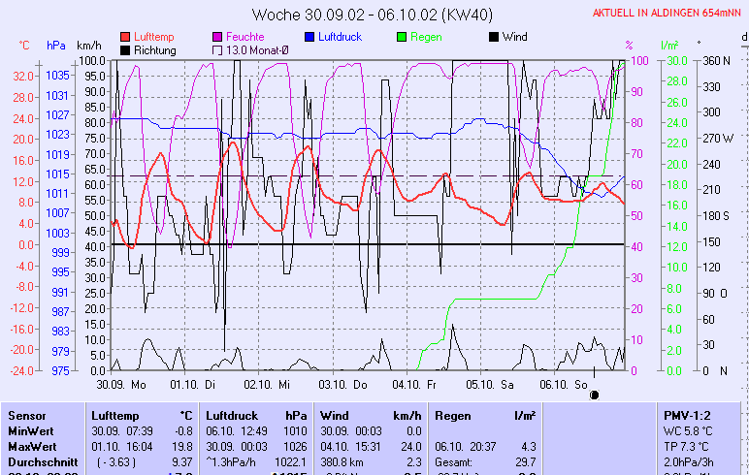Click the Luftdruck column header in the table
This screenshot has width=749, height=475.
point(229,415)
